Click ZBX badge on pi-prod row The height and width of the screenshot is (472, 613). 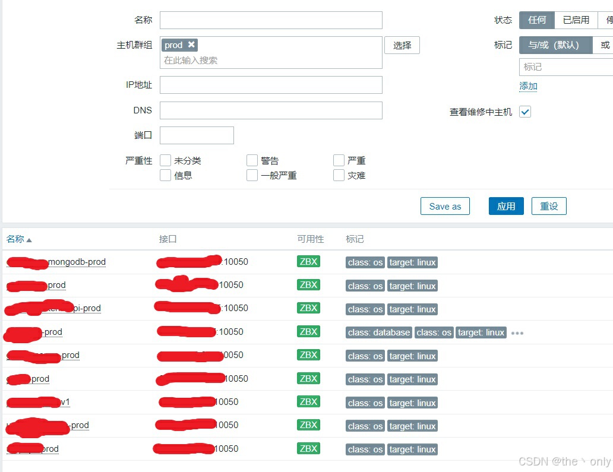tap(308, 308)
